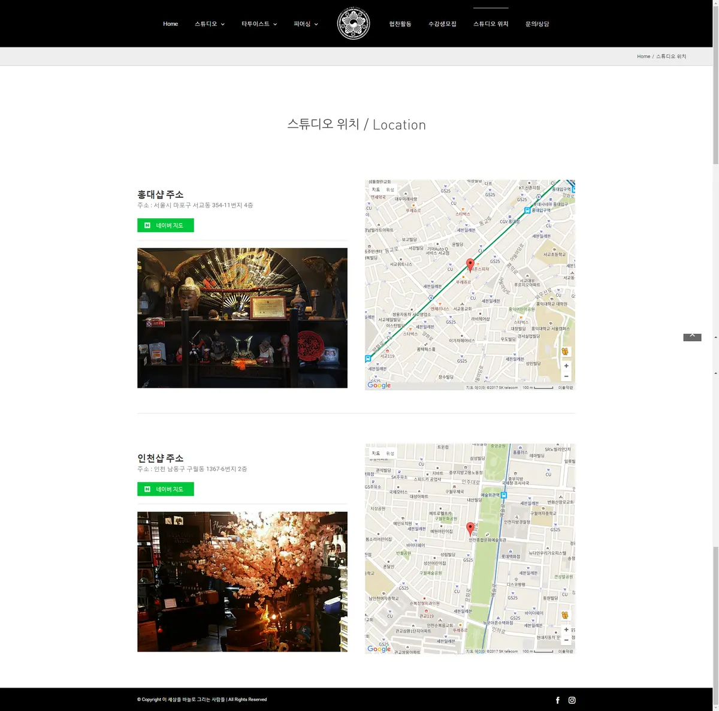Zoom in on the Hongdae map
Image resolution: width=719 pixels, height=711 pixels.
566,366
